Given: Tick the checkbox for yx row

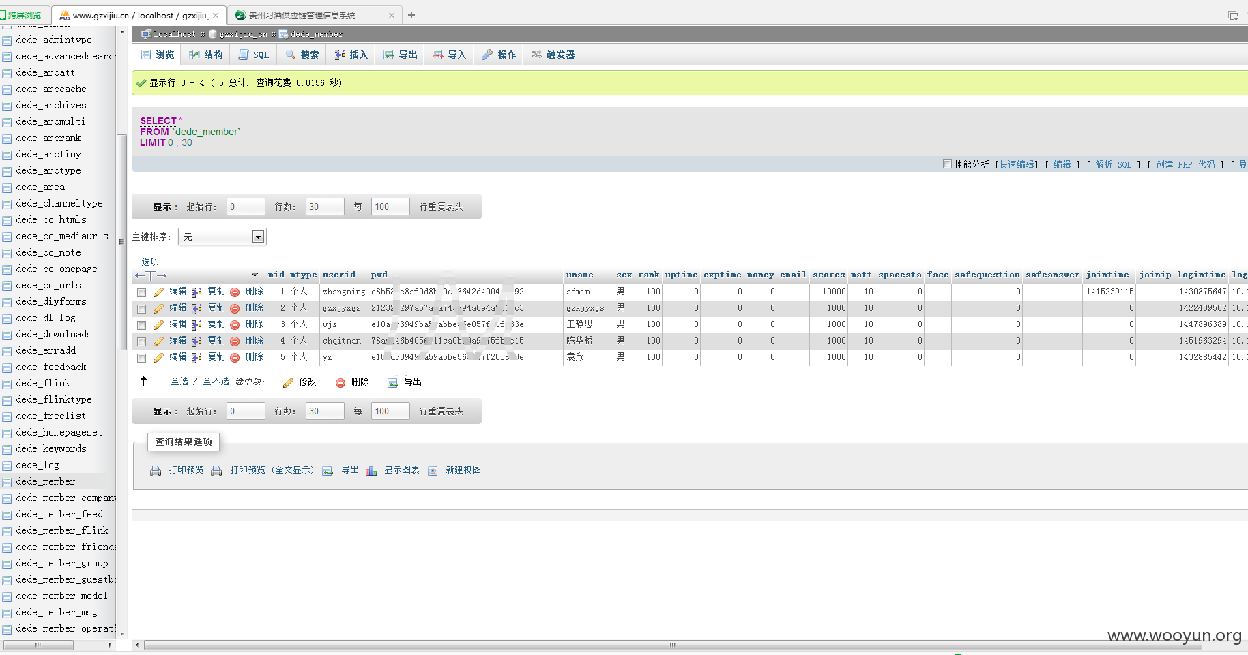Looking at the screenshot, I should point(141,358).
